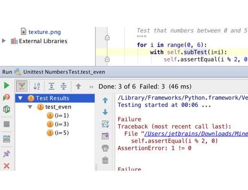Click the 'Unittest NumbersTest.test_even' run tab
The width and height of the screenshot is (248, 190).
pyautogui.click(x=64, y=72)
